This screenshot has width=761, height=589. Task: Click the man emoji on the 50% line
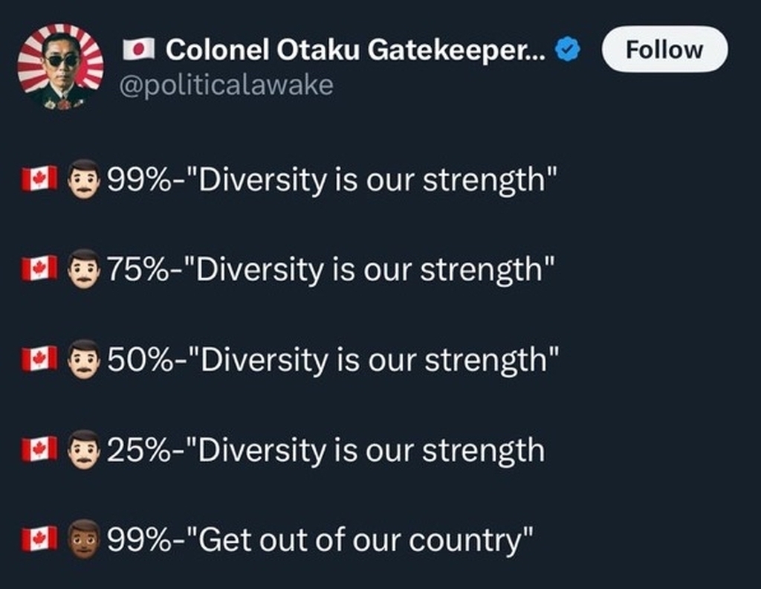pyautogui.click(x=84, y=359)
